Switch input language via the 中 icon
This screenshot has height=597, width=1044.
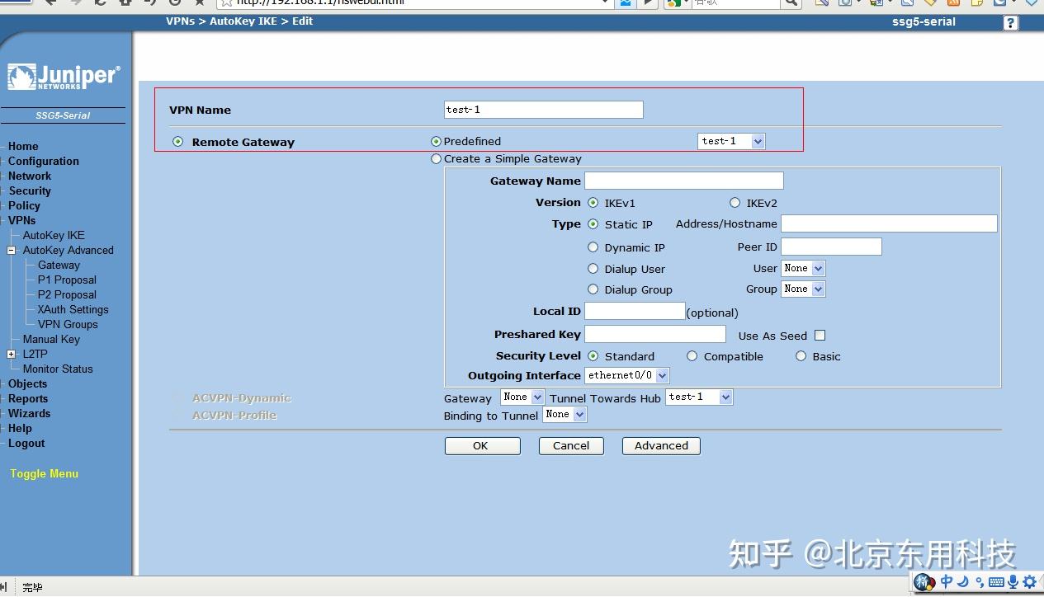946,583
